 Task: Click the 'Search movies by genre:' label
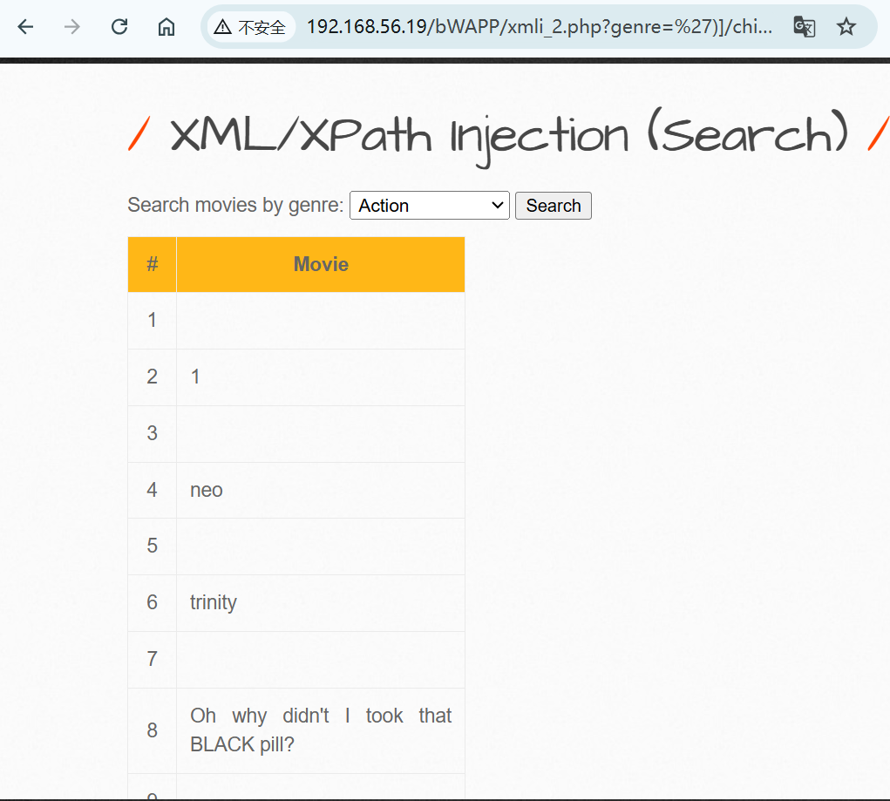[x=235, y=205]
